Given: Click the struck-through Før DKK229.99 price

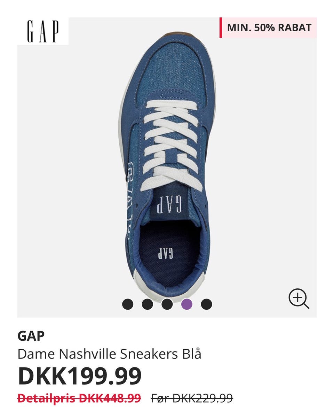Looking at the screenshot, I should 192,398.
